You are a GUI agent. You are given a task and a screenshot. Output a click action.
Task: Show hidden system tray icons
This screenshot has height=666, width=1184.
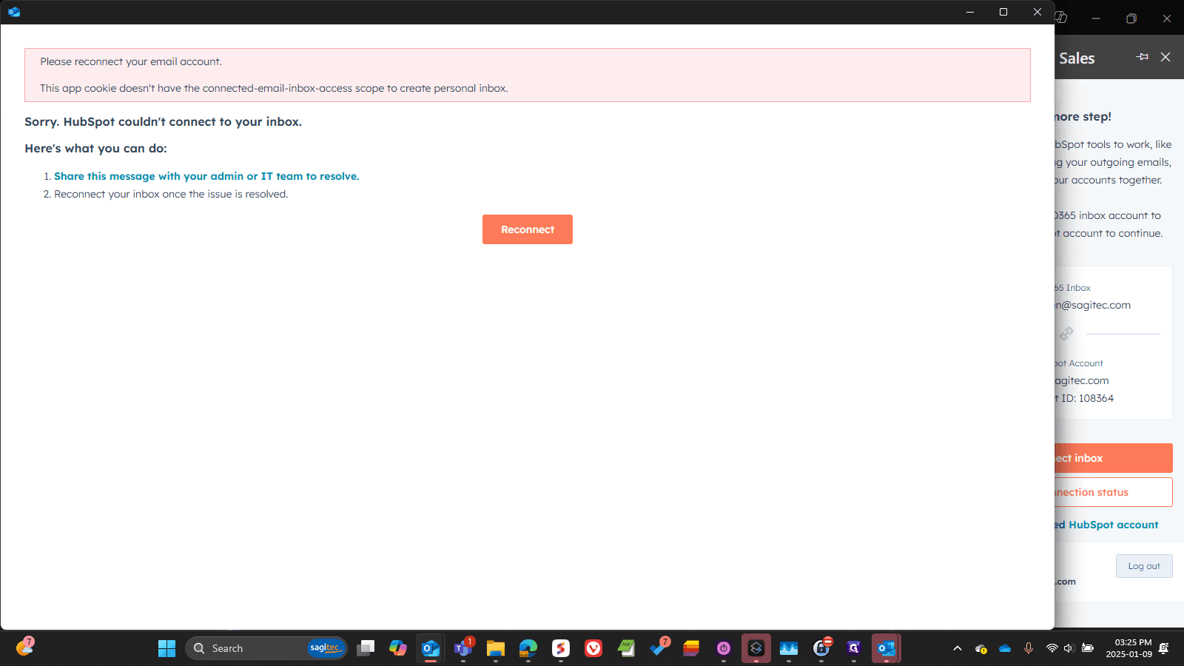(x=958, y=648)
